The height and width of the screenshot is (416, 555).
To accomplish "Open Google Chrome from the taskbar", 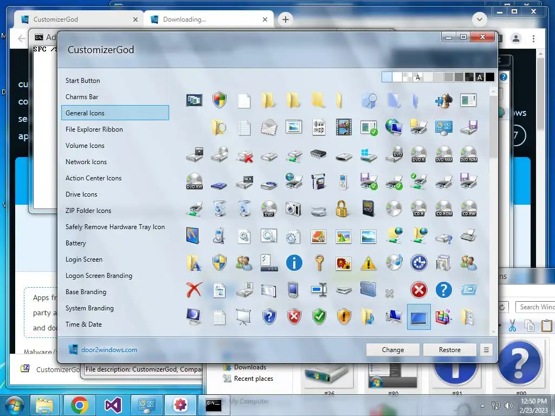I will pyautogui.click(x=79, y=405).
